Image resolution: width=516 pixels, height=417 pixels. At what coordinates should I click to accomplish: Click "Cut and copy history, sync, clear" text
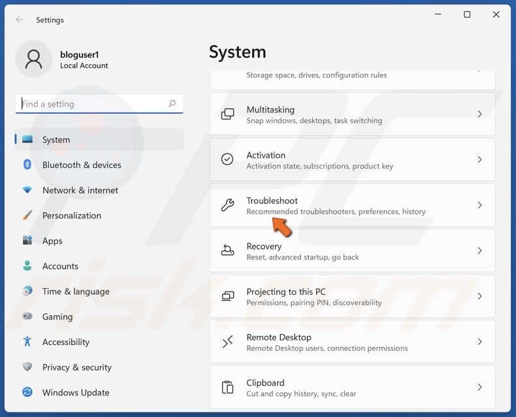click(x=301, y=393)
